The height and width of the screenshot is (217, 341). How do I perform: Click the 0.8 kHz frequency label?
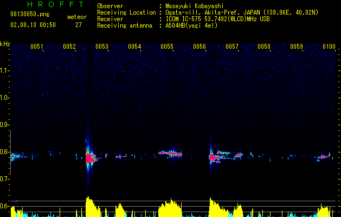(x=4, y=152)
